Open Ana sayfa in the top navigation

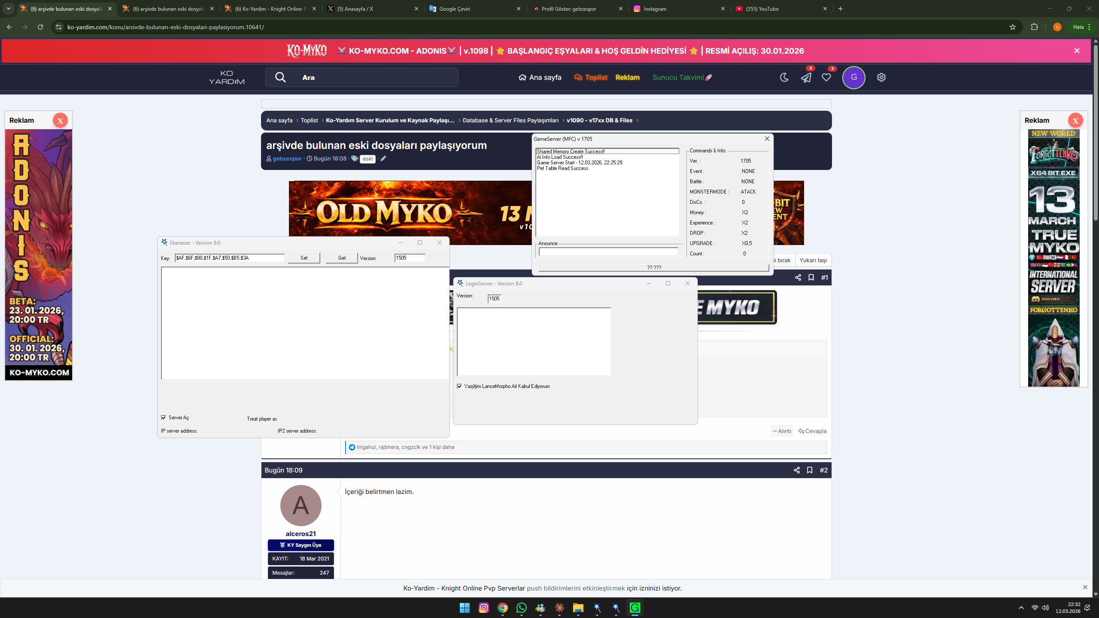(x=540, y=77)
